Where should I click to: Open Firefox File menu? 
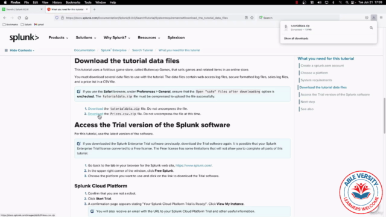(x=27, y=2)
